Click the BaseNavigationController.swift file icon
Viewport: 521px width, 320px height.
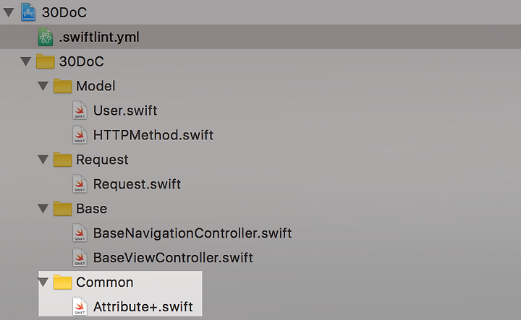pyautogui.click(x=80, y=233)
